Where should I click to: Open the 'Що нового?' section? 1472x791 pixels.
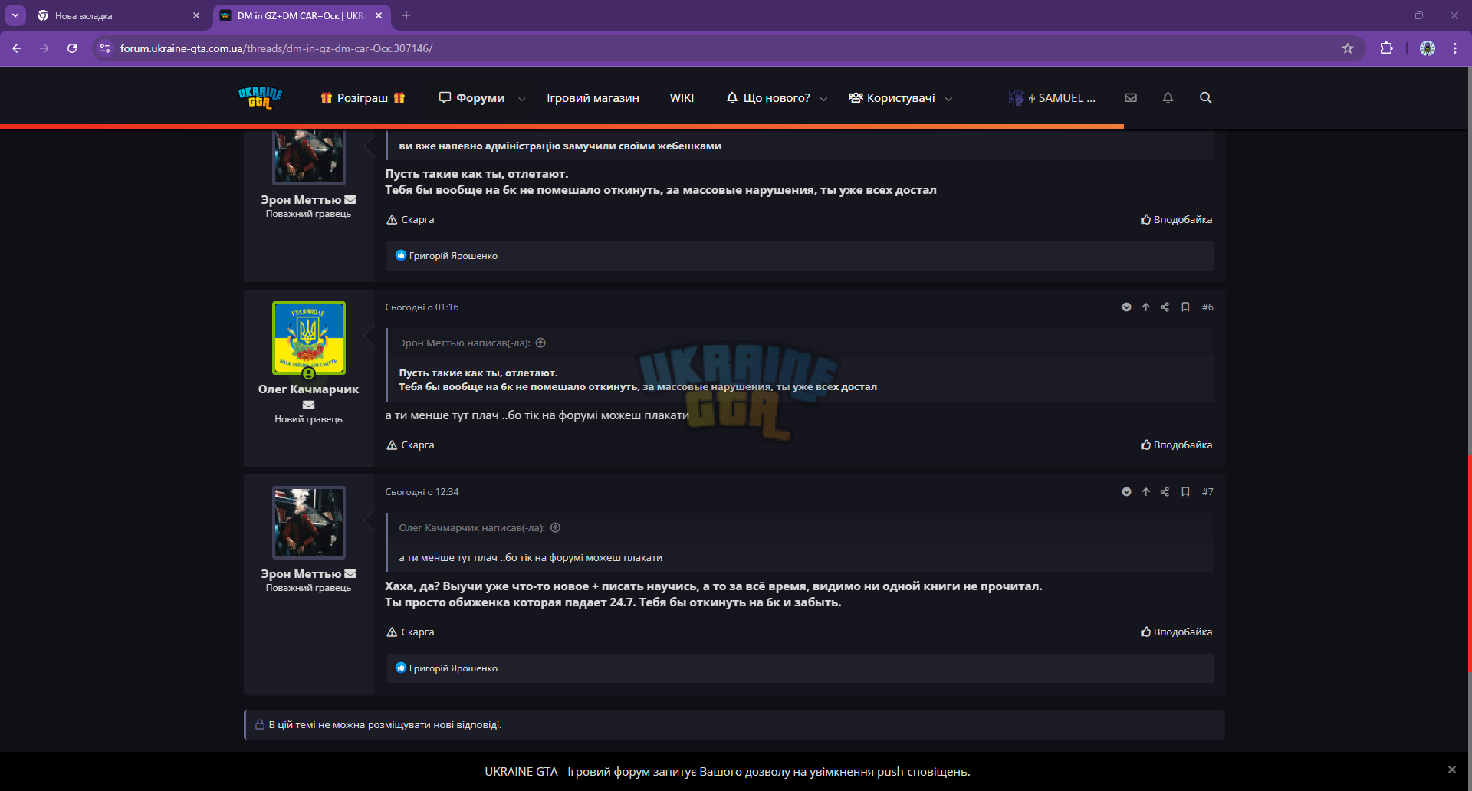[768, 98]
